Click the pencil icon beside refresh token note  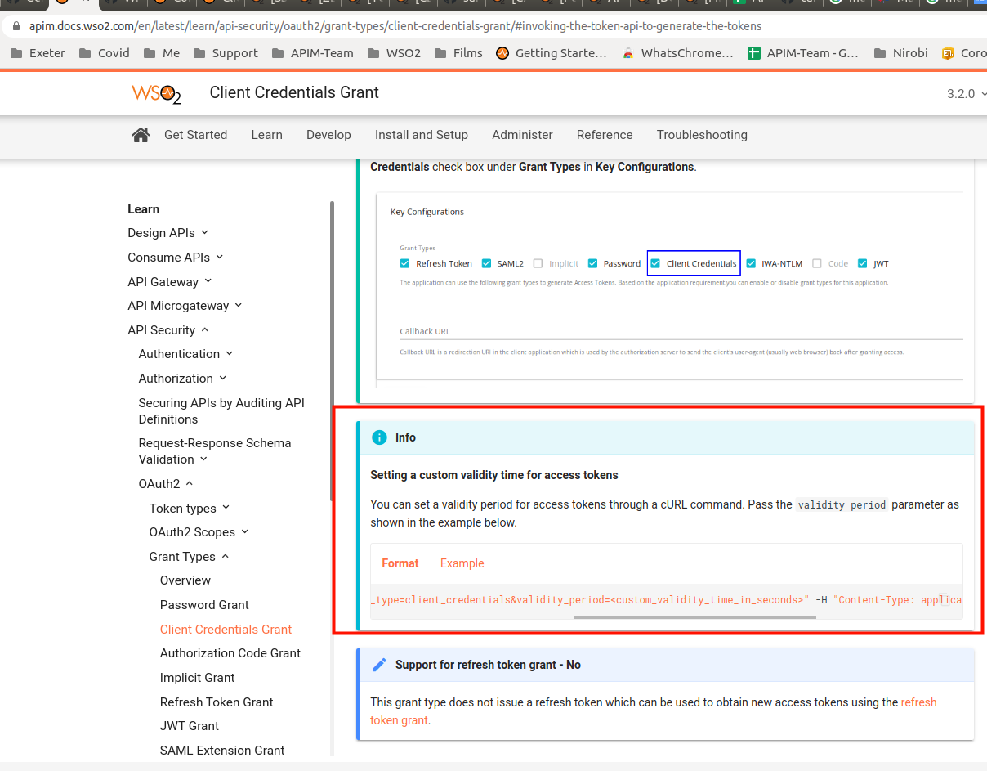pos(379,665)
